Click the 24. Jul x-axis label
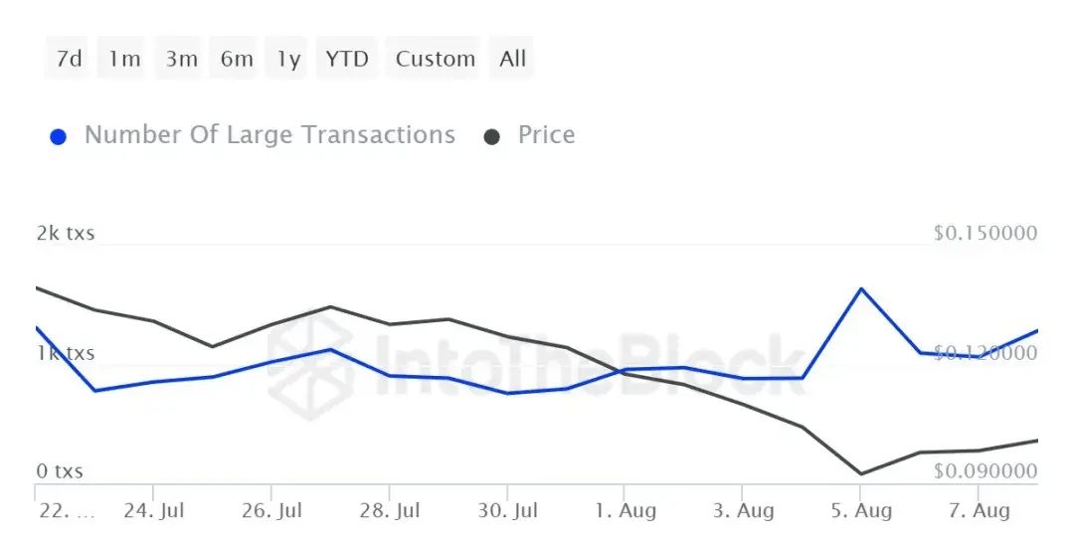The image size is (1074, 545). tap(155, 511)
